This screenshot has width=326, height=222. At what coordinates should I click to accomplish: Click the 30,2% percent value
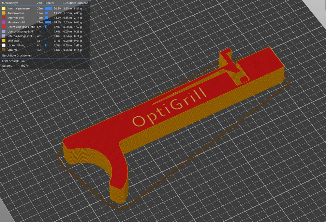pos(58,8)
